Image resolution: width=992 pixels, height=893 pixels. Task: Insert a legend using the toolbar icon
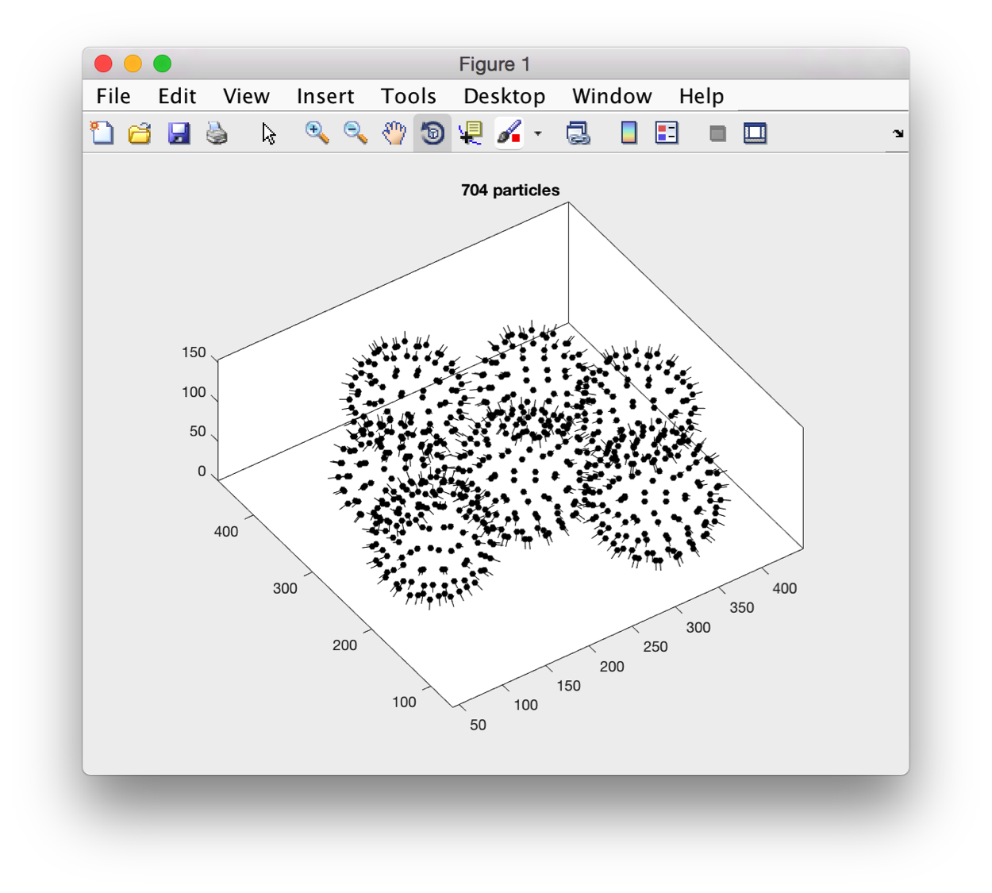pos(667,133)
